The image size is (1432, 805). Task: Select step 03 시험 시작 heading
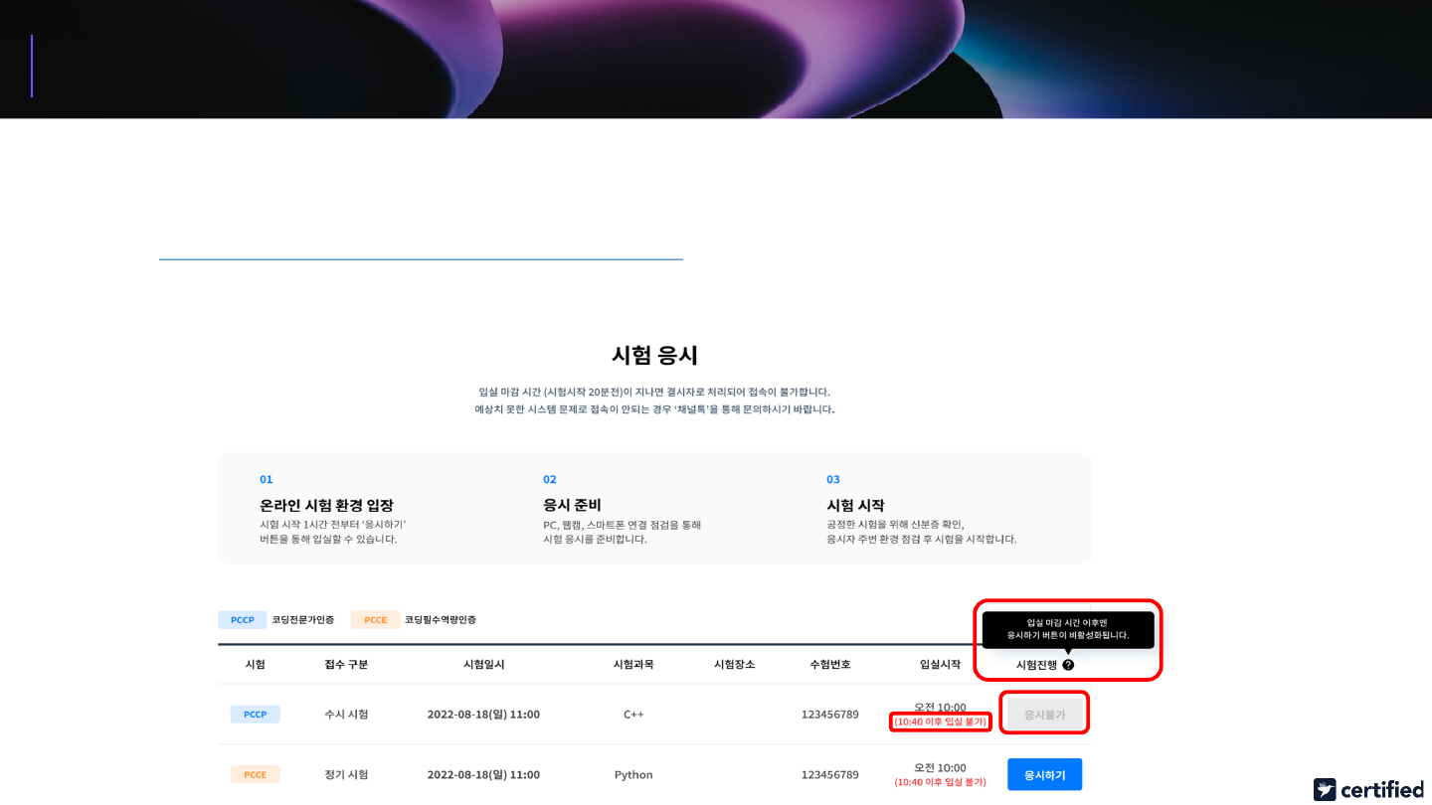[x=855, y=506]
